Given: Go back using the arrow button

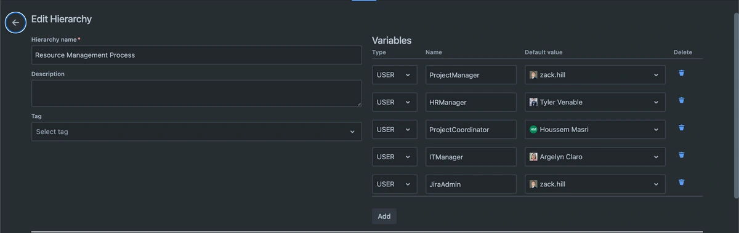Looking at the screenshot, I should pyautogui.click(x=15, y=23).
